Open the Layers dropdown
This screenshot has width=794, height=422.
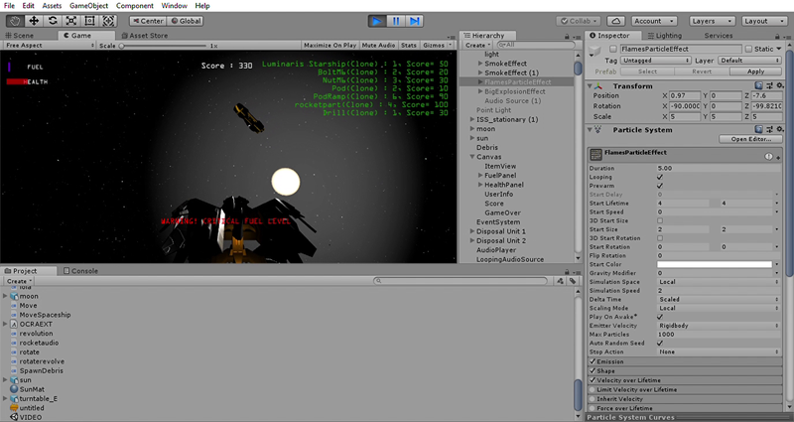(712, 20)
